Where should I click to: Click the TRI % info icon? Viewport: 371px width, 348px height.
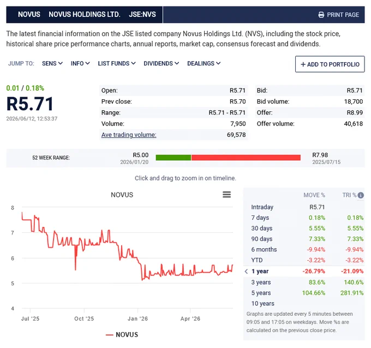pyautogui.click(x=361, y=195)
